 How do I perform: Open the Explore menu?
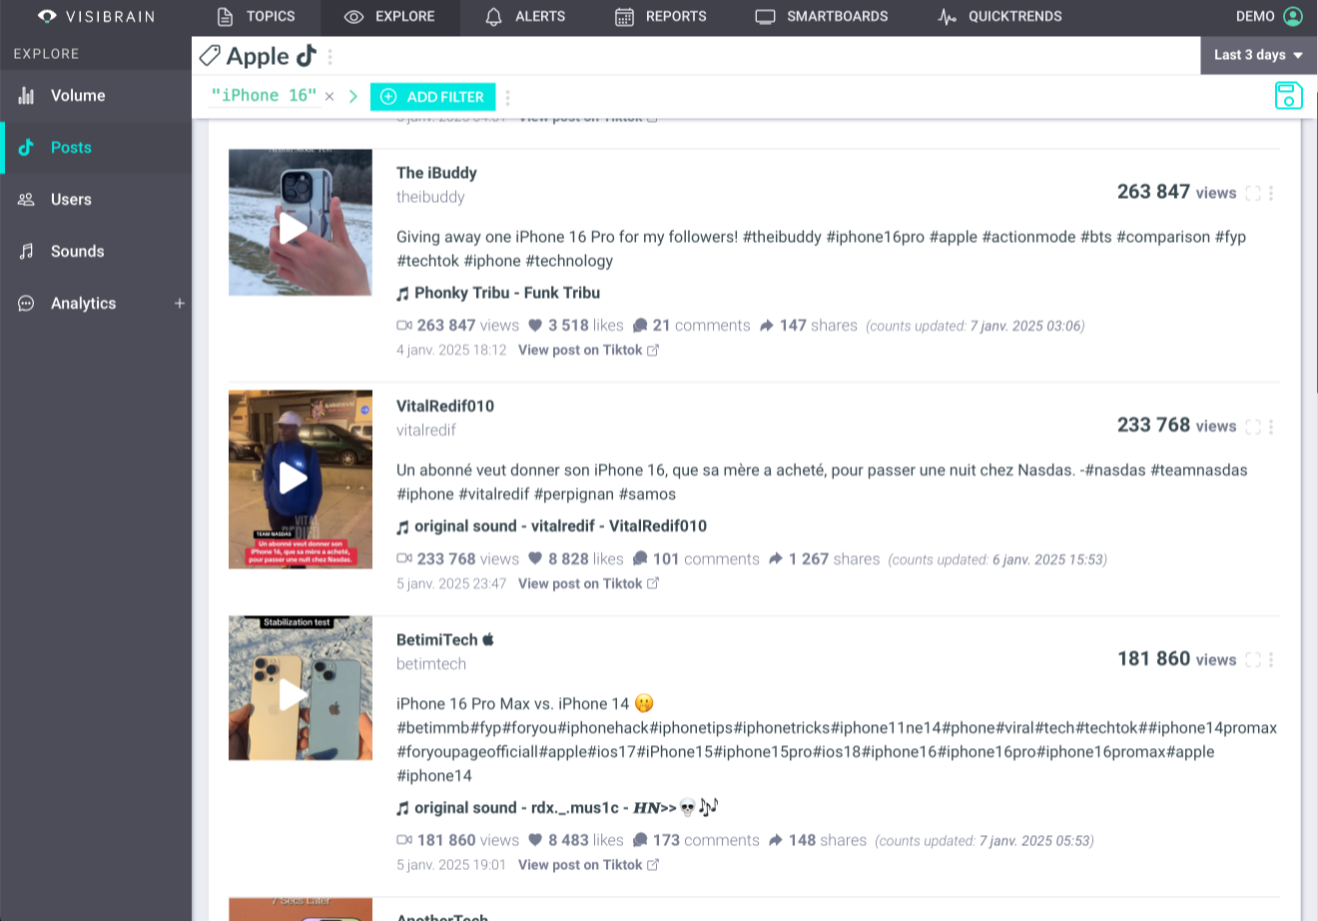point(390,16)
